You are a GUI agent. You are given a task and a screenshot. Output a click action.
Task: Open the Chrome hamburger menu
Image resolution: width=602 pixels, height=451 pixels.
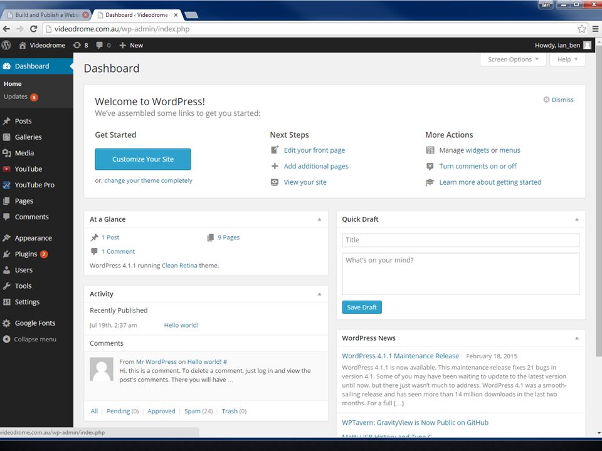[x=595, y=29]
